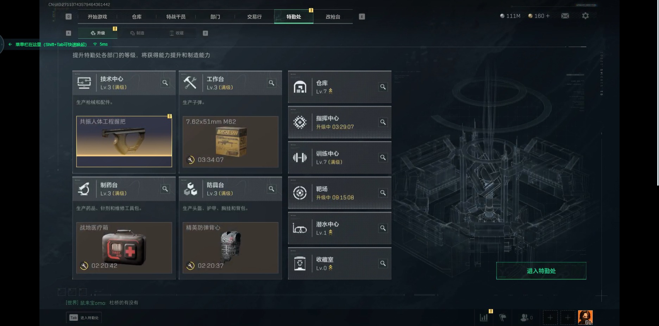The image size is (659, 326).
Task: Open the stats chart icon at bottom
Action: [484, 317]
